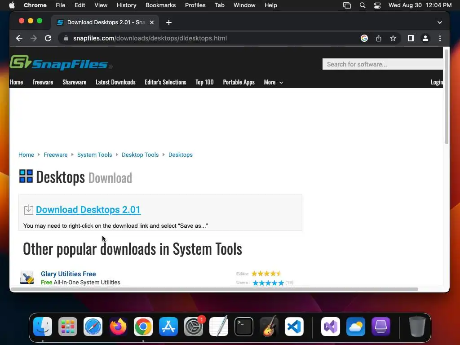Open the Top 100 page

point(204,83)
